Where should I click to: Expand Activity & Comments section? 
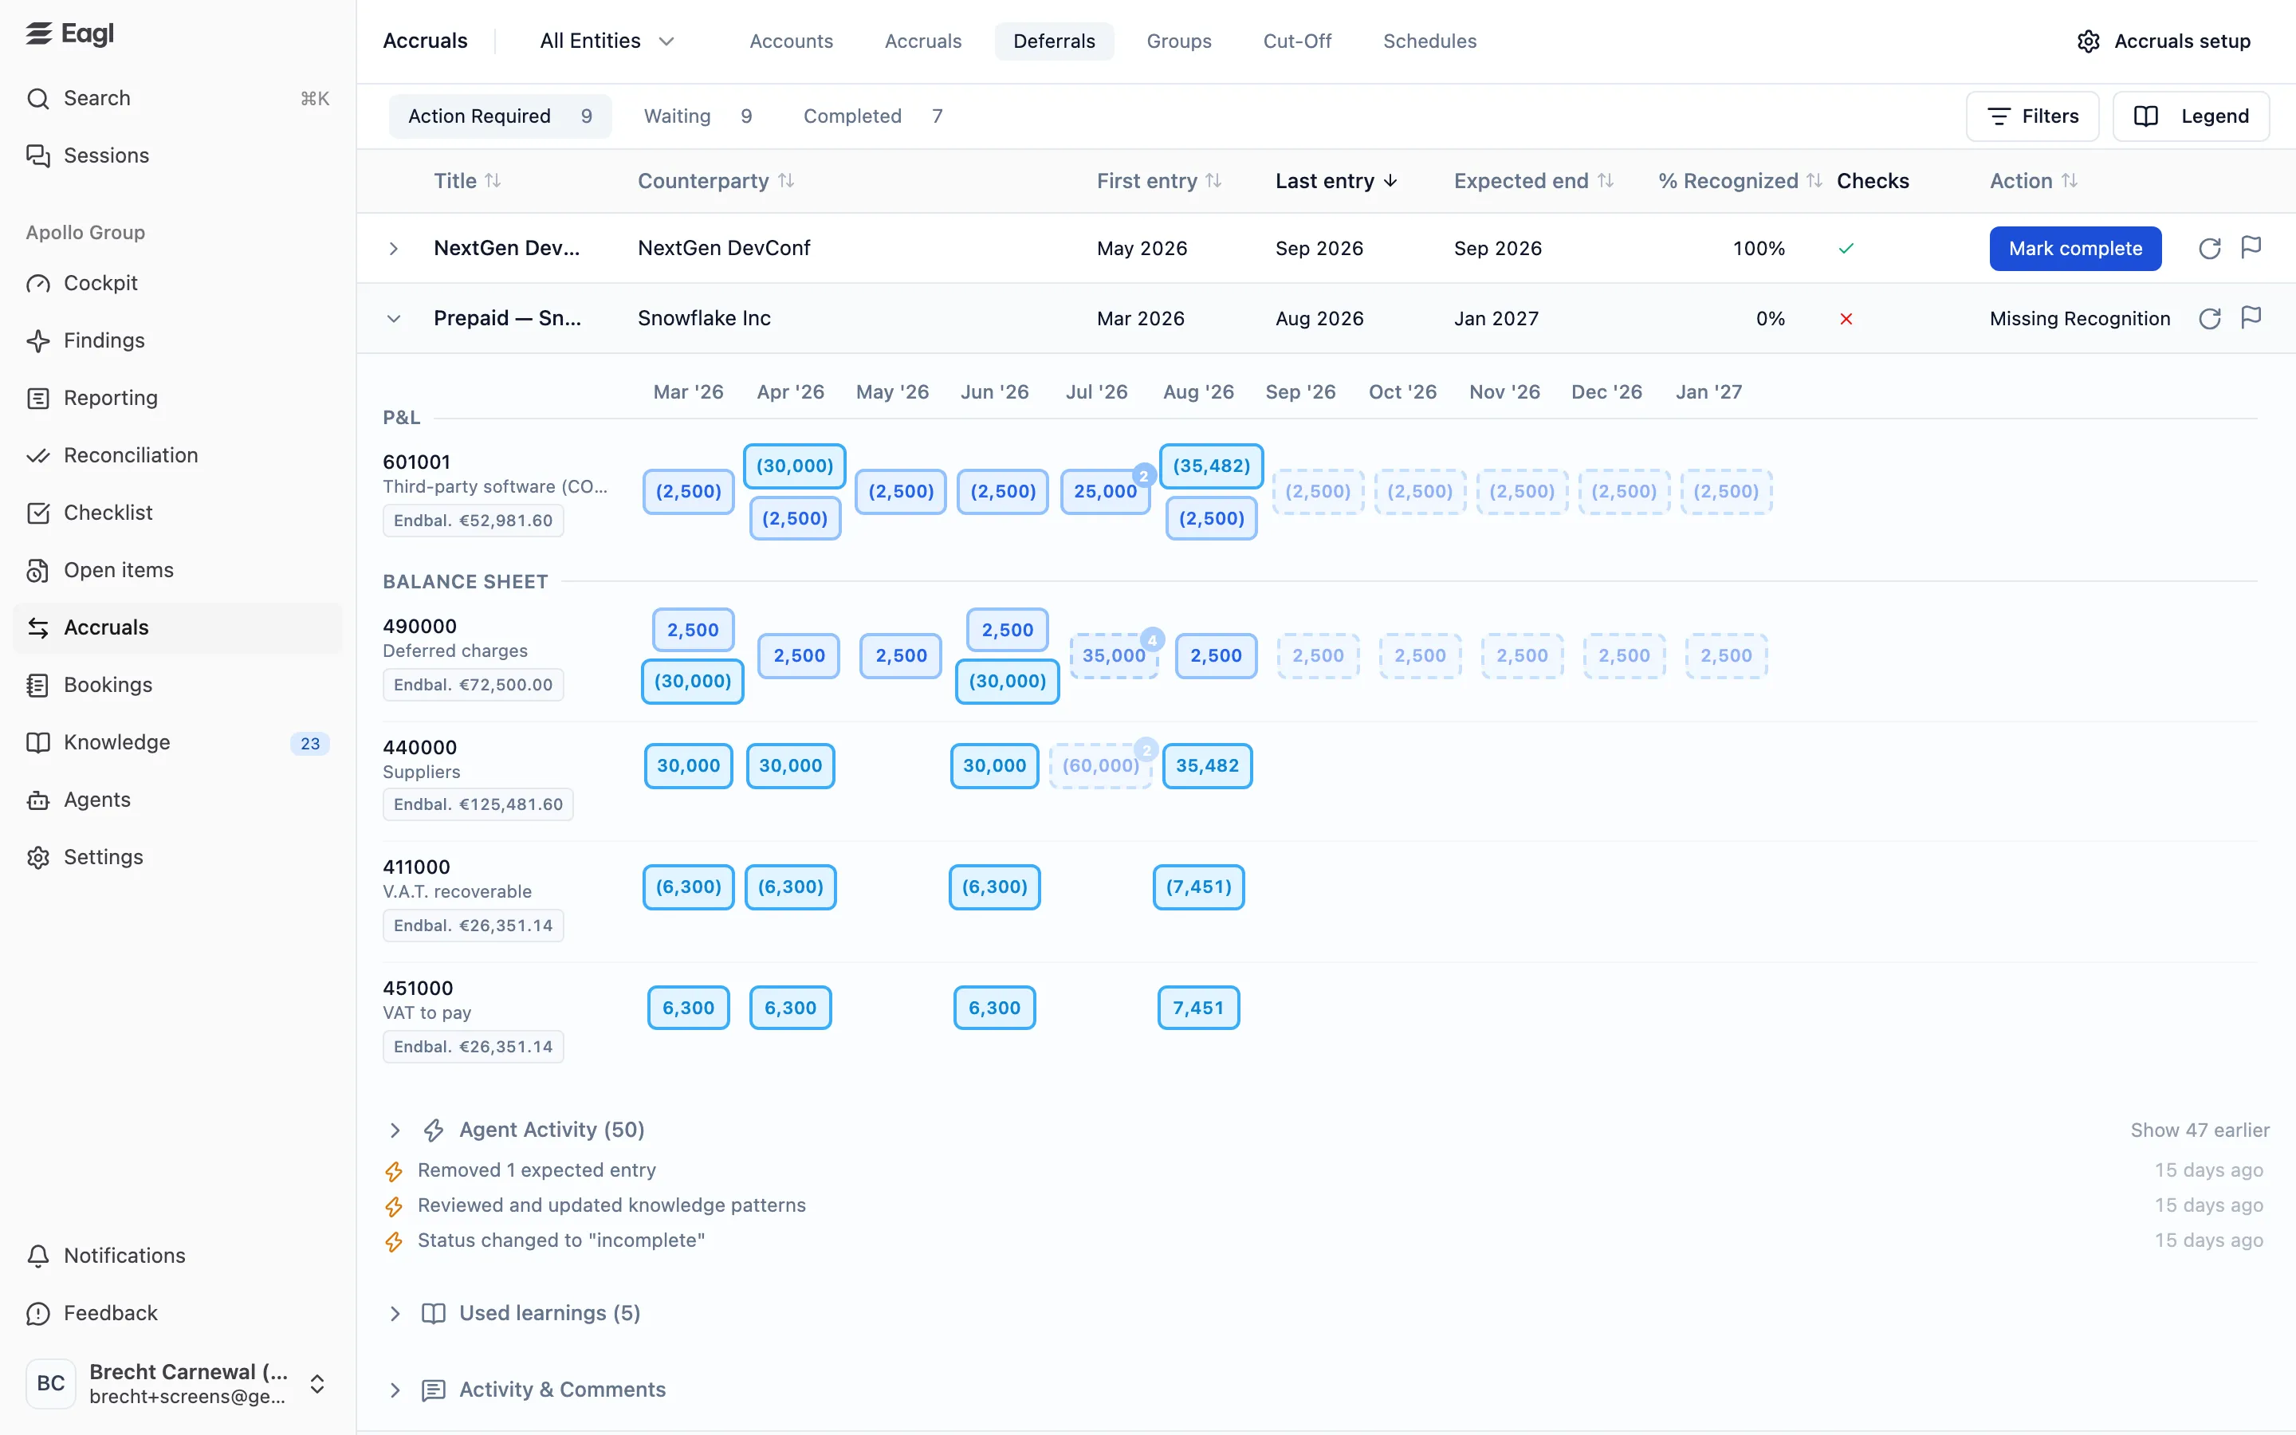coord(395,1390)
